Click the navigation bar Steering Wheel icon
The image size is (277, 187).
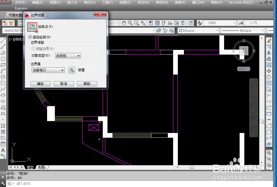[253, 87]
